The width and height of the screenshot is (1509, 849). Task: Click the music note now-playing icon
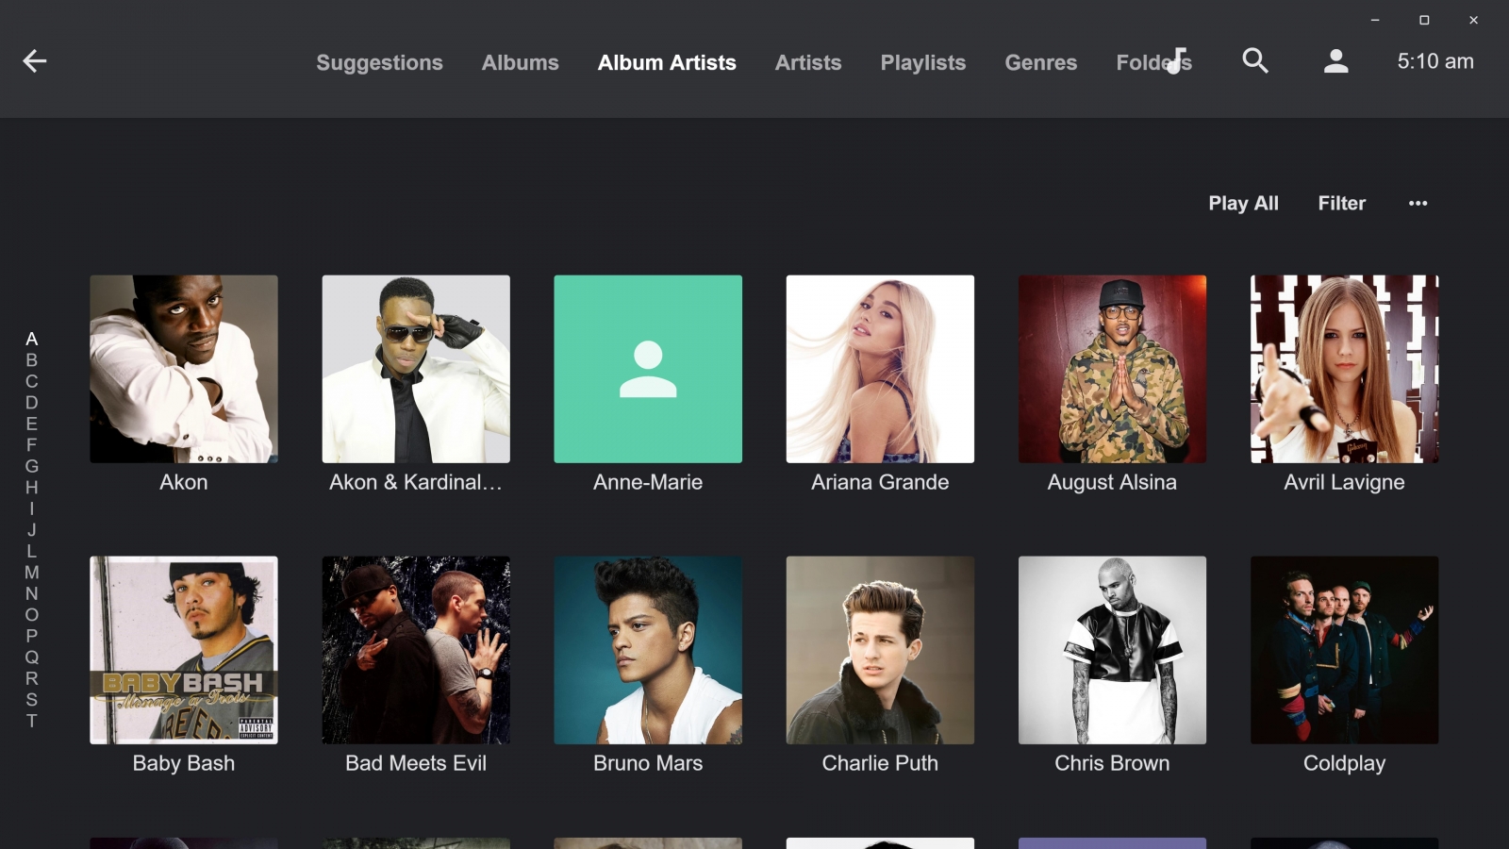point(1176,60)
